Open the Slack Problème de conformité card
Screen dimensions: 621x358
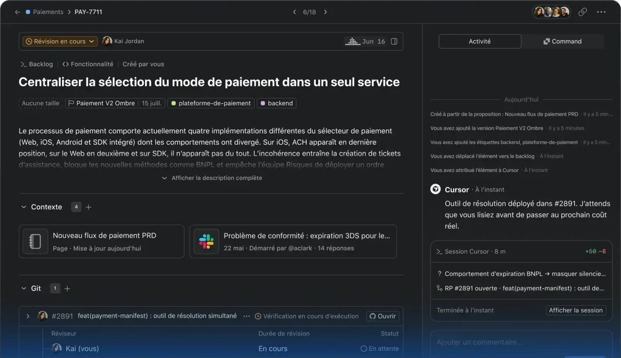click(x=293, y=241)
